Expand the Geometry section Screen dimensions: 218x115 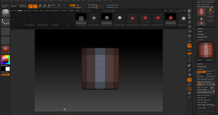tap(201, 34)
